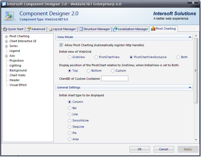The width and height of the screenshot is (201, 157).
Task: Expand the Series tree node
Action: coord(6,46)
